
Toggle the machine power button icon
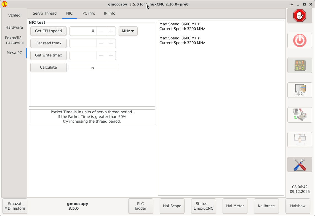click(300, 41)
